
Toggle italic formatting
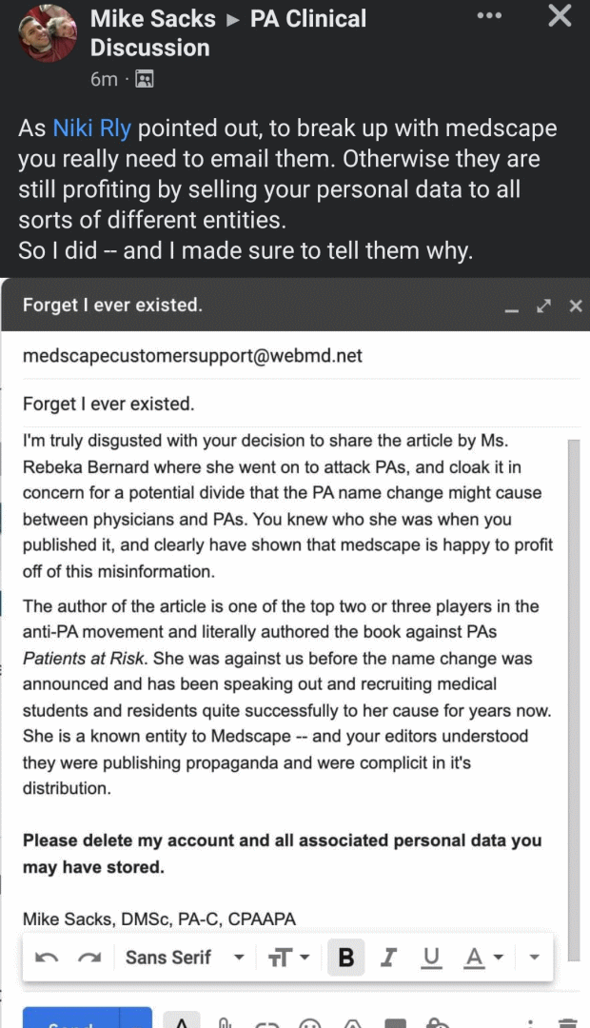(x=389, y=958)
